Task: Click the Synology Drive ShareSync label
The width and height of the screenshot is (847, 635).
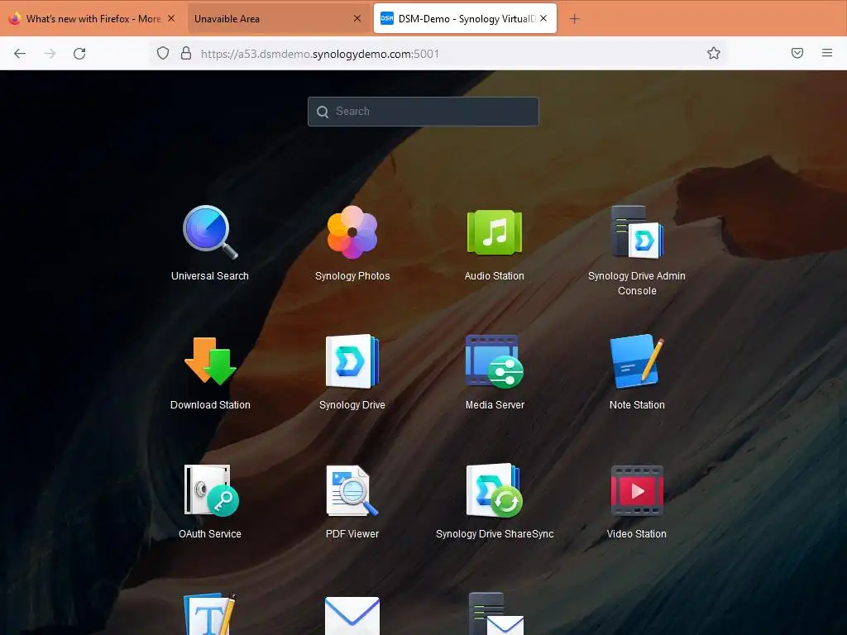Action: point(495,534)
